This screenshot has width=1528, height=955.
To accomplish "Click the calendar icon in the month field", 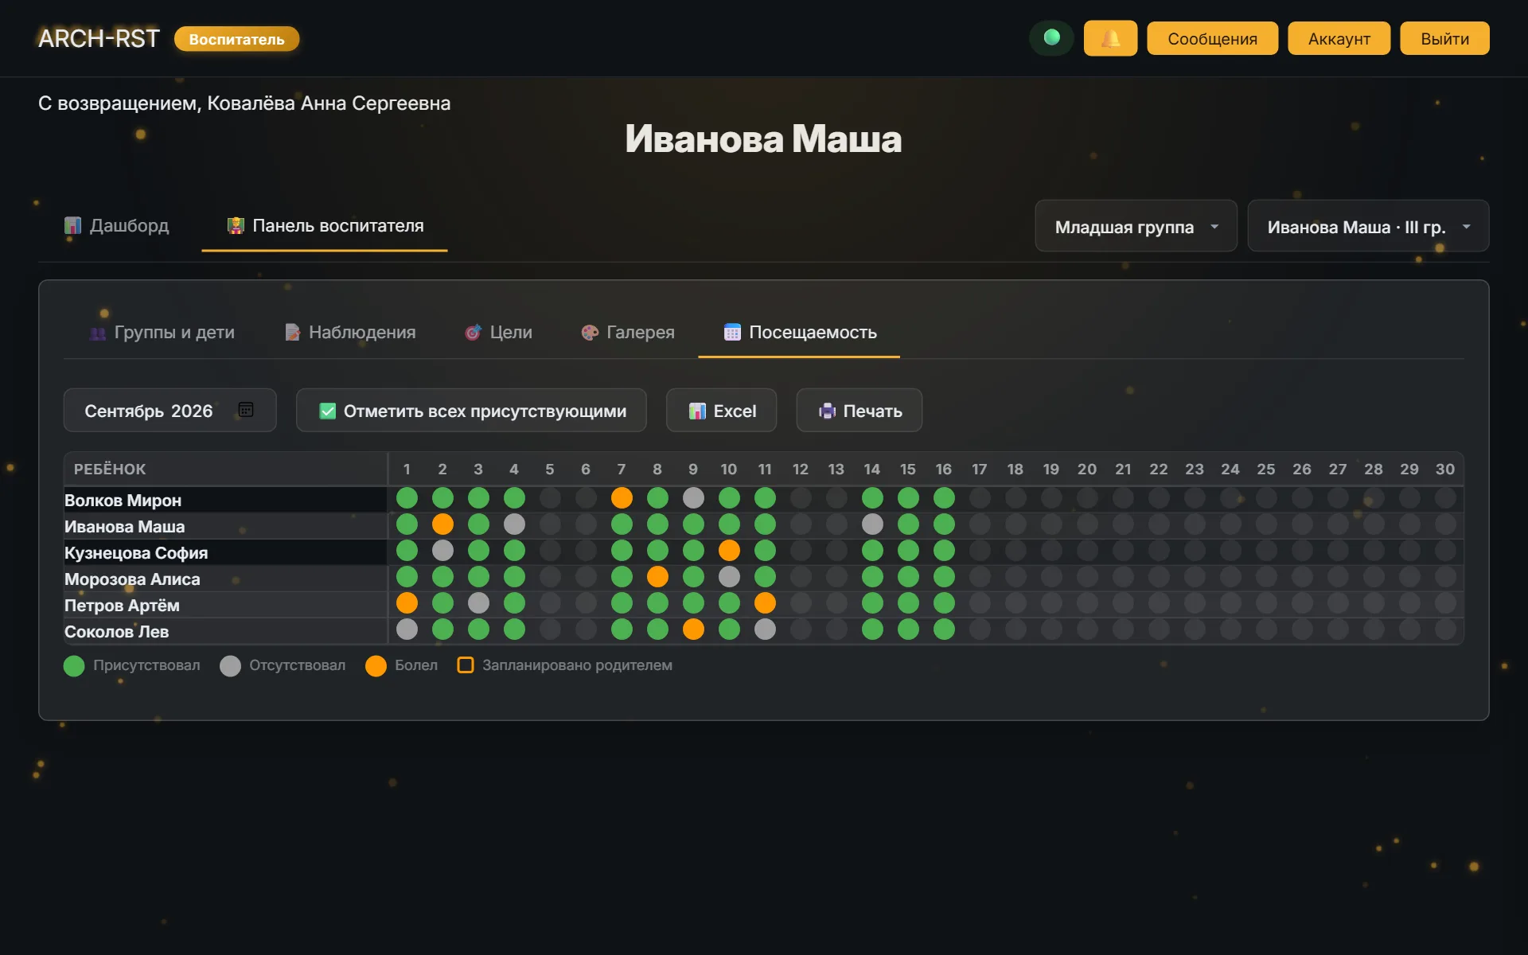I will pyautogui.click(x=246, y=410).
